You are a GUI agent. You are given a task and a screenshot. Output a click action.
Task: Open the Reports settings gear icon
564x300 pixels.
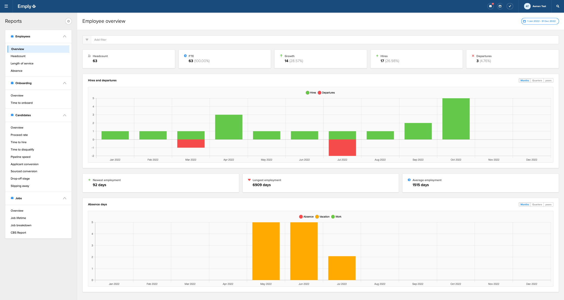pos(68,21)
